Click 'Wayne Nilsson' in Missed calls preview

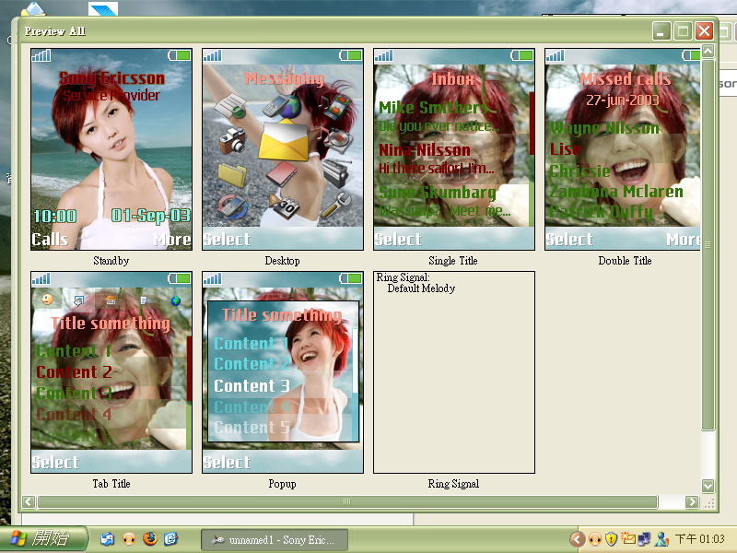604,127
